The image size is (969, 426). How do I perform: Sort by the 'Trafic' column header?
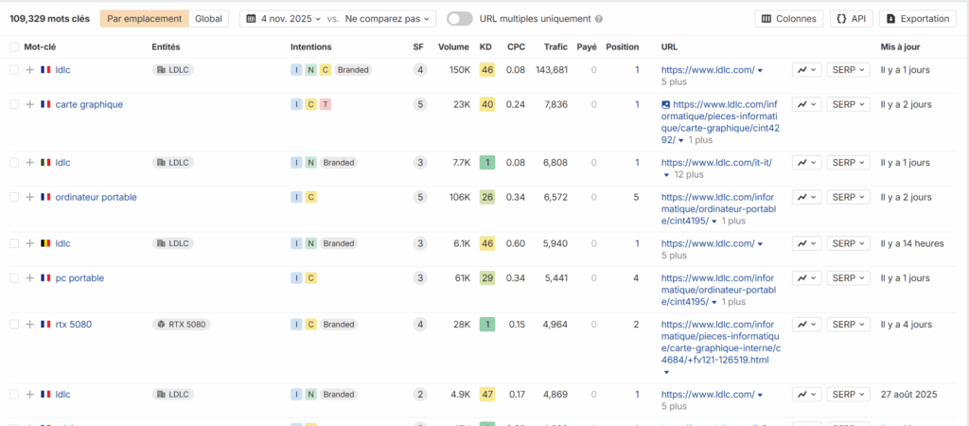[555, 46]
